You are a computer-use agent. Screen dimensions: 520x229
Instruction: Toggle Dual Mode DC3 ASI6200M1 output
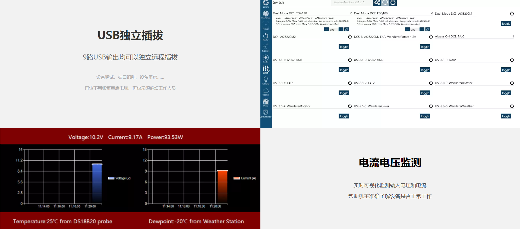(x=506, y=24)
